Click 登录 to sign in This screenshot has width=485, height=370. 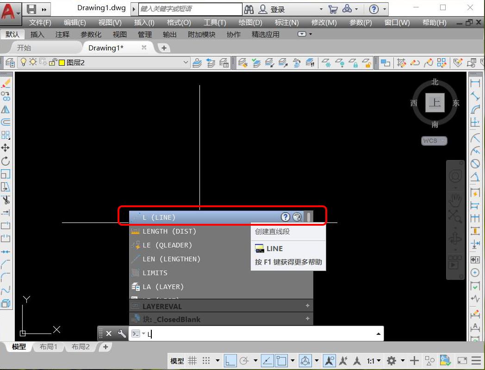coord(277,9)
